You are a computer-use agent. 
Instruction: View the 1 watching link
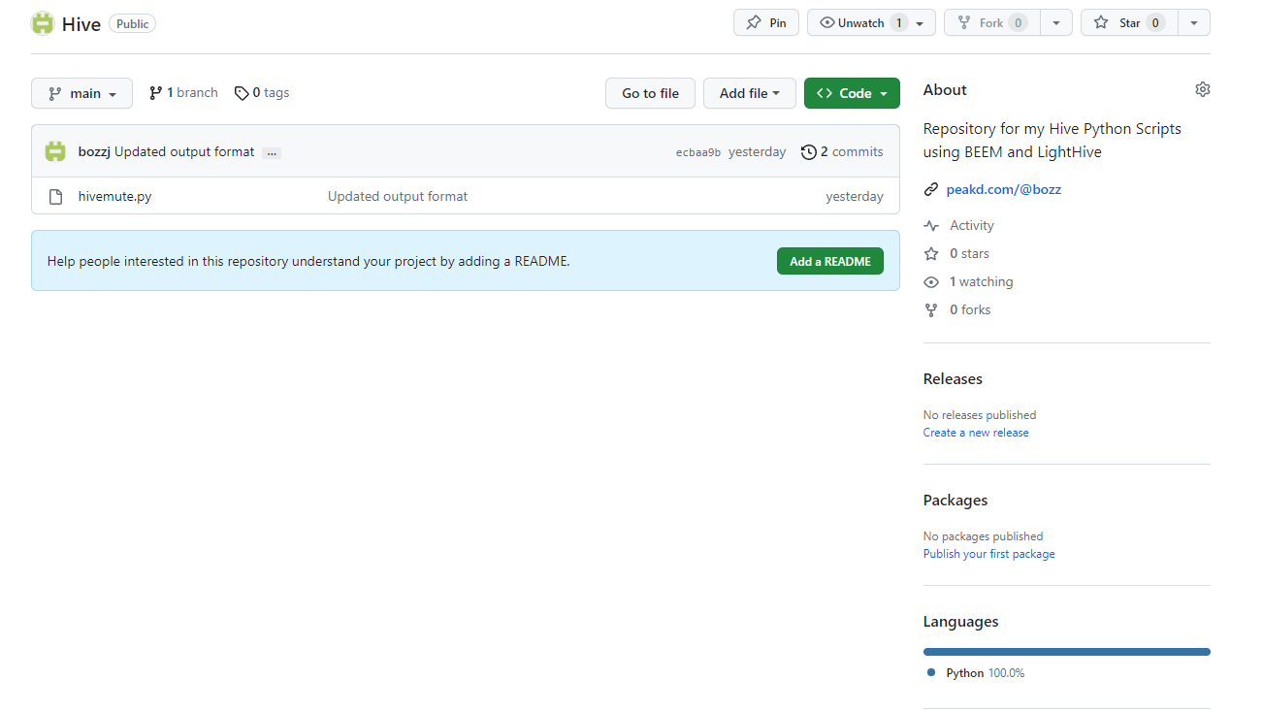[981, 281]
